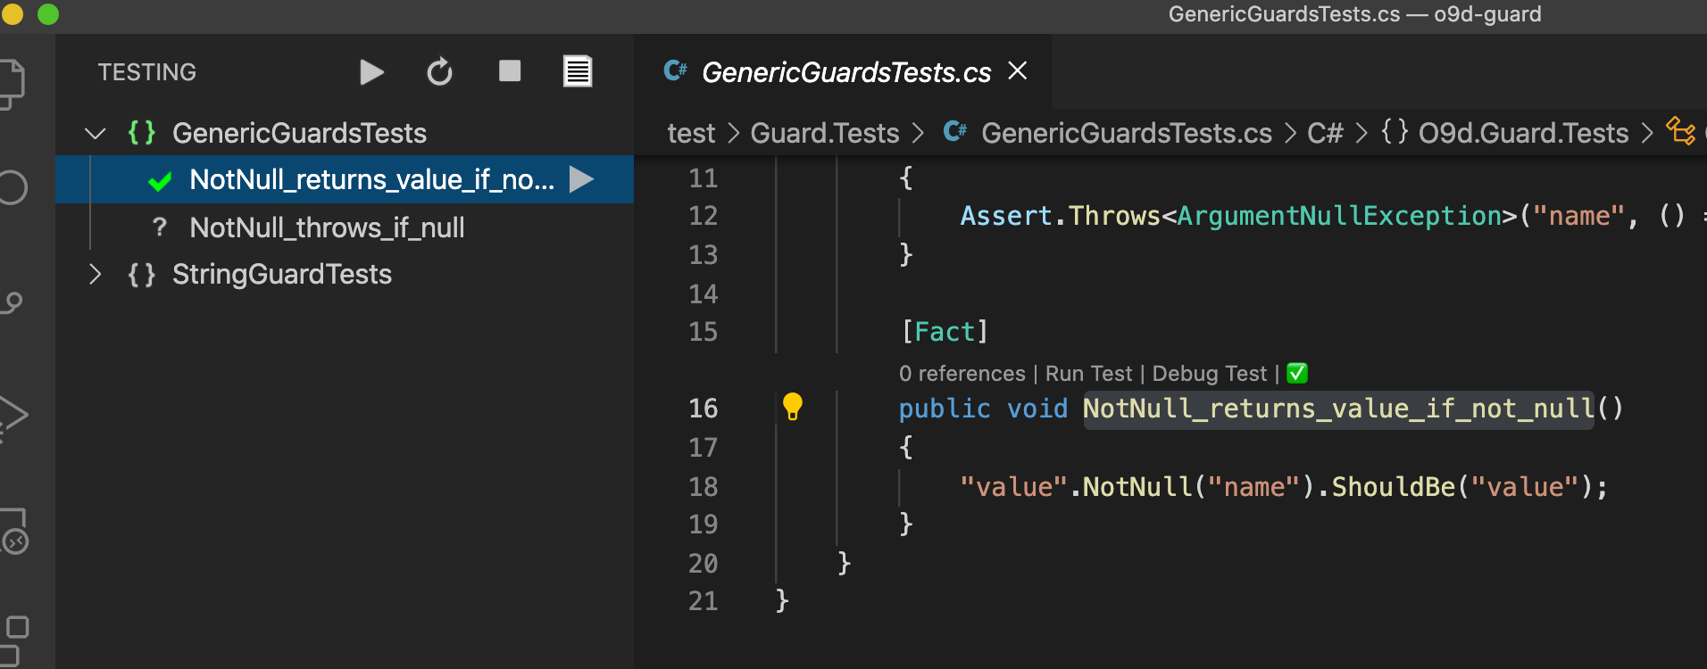1707x669 pixels.
Task: Show the test output log
Action: click(578, 71)
